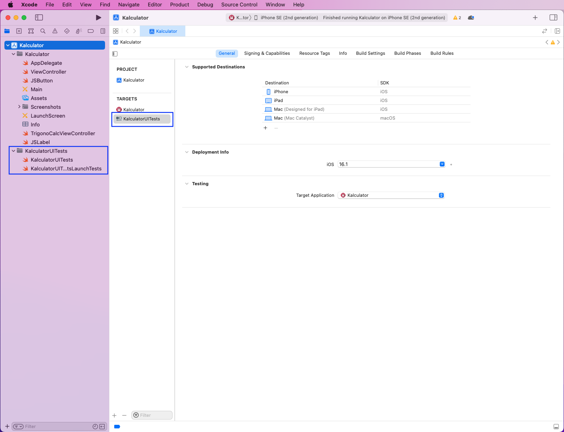
Task: Open the Report navigator icon
Action: tap(103, 31)
